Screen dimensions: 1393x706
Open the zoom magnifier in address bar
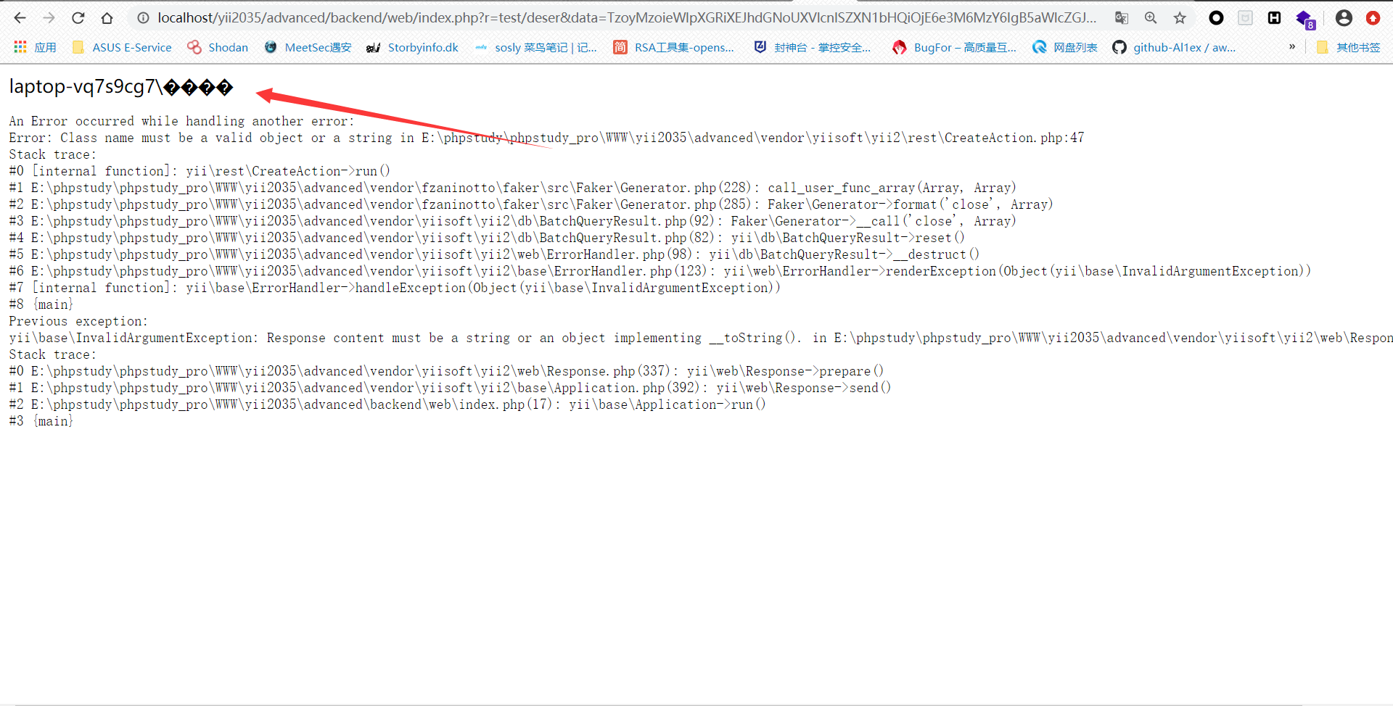point(1151,18)
